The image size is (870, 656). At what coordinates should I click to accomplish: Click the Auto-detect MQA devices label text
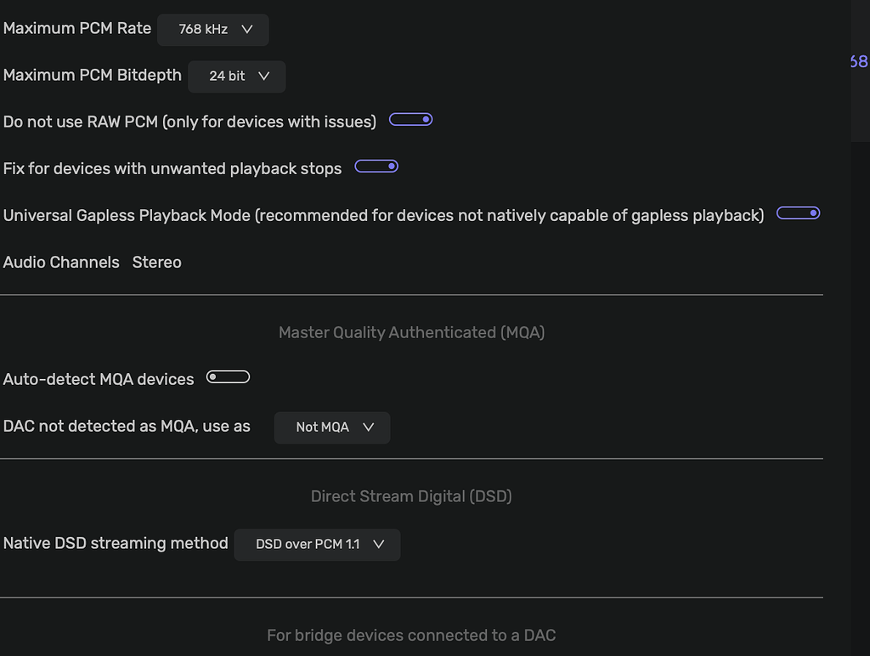[x=99, y=380]
